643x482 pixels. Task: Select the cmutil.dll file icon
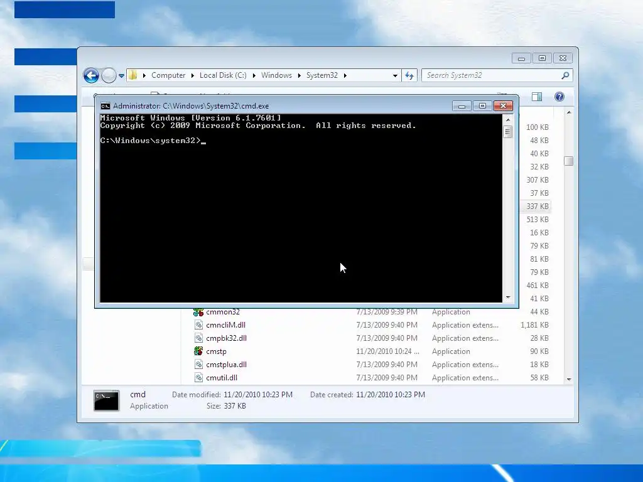click(x=198, y=377)
